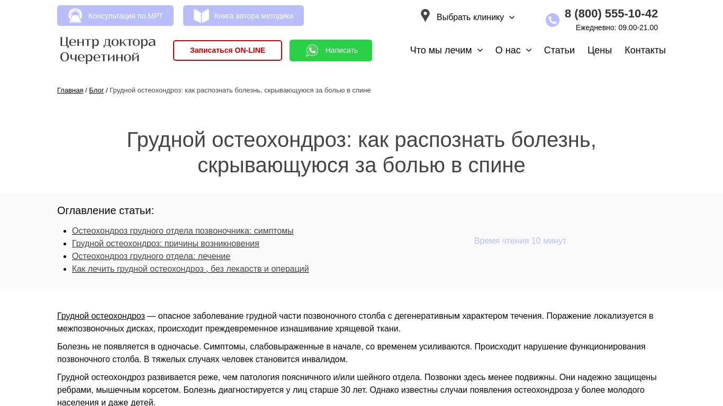Click the Центр доктора Очеретиной logo

tap(108, 50)
